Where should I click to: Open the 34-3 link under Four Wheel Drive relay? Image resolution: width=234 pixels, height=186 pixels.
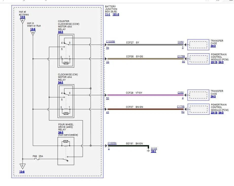pos(61,132)
